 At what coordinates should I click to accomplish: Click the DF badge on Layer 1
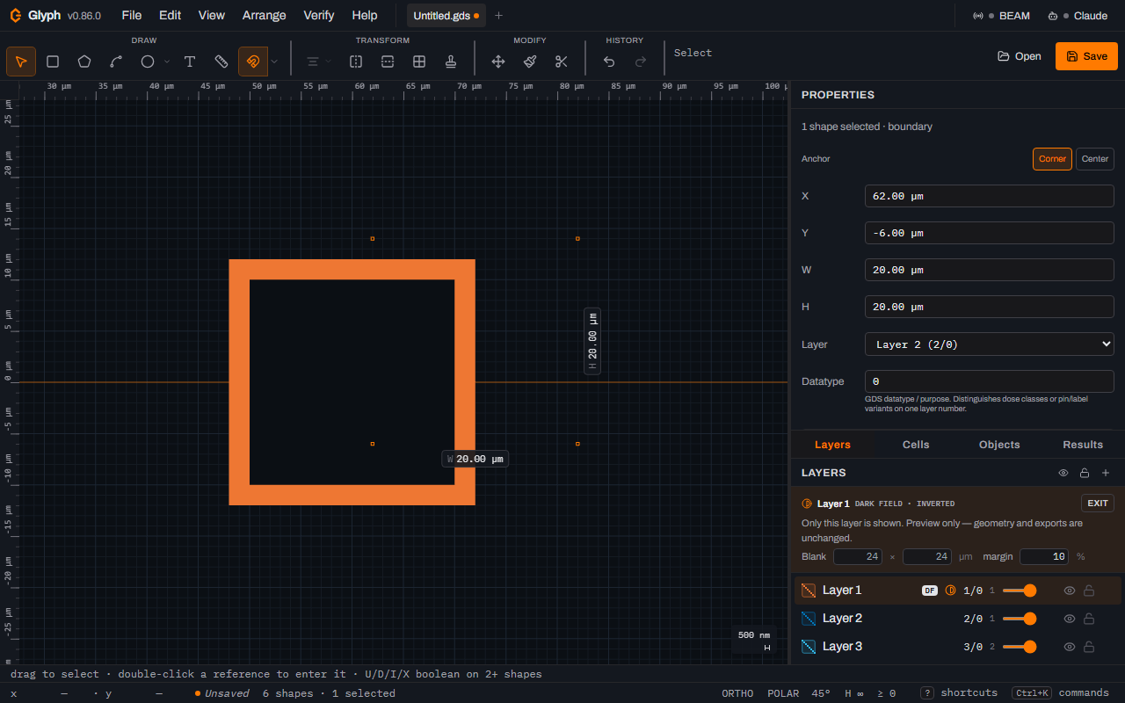[930, 591]
